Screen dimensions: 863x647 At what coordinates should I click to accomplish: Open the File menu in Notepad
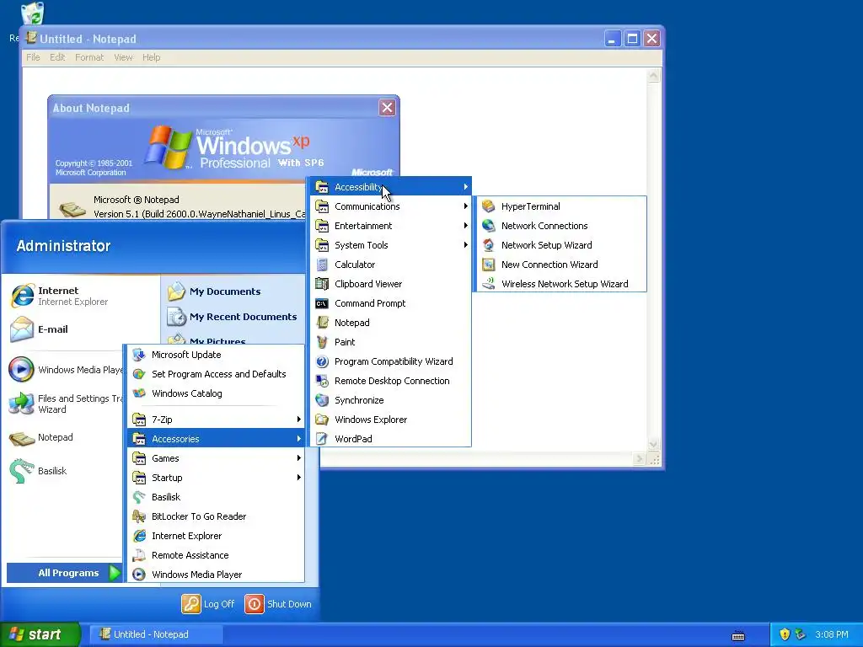[x=33, y=57]
